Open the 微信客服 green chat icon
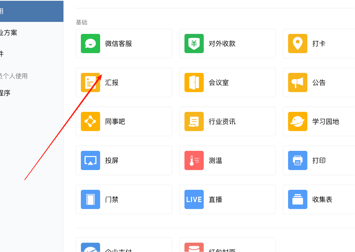The width and height of the screenshot is (355, 252). [90, 44]
